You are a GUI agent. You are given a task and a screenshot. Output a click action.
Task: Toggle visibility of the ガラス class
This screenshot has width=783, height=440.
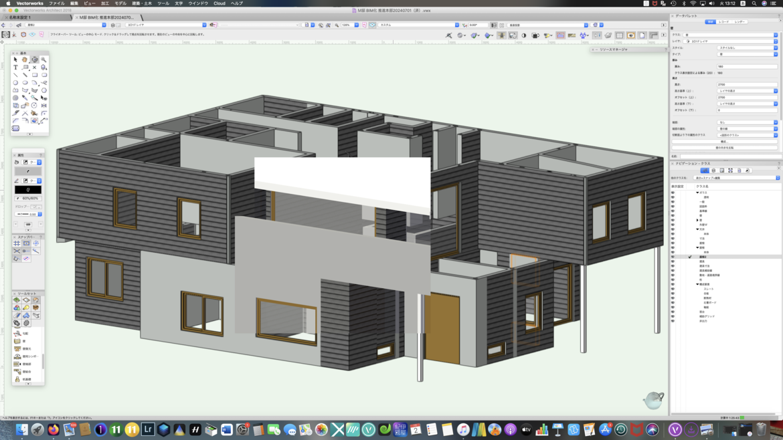click(x=673, y=193)
